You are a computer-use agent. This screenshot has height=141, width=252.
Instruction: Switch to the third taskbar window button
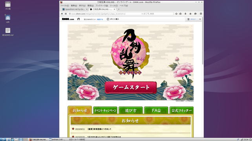(77, 139)
